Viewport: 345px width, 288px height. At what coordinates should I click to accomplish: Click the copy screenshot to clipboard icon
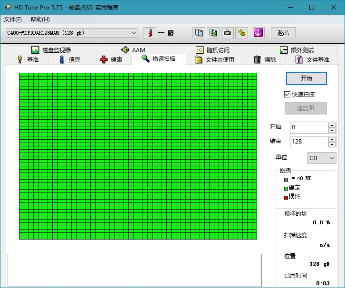(213, 33)
